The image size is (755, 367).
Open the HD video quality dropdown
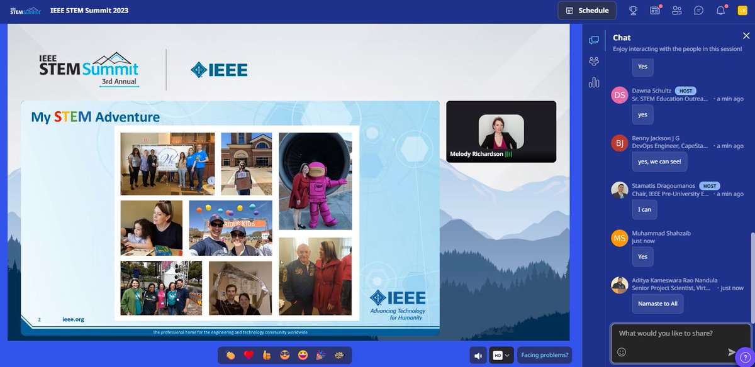[x=501, y=356]
